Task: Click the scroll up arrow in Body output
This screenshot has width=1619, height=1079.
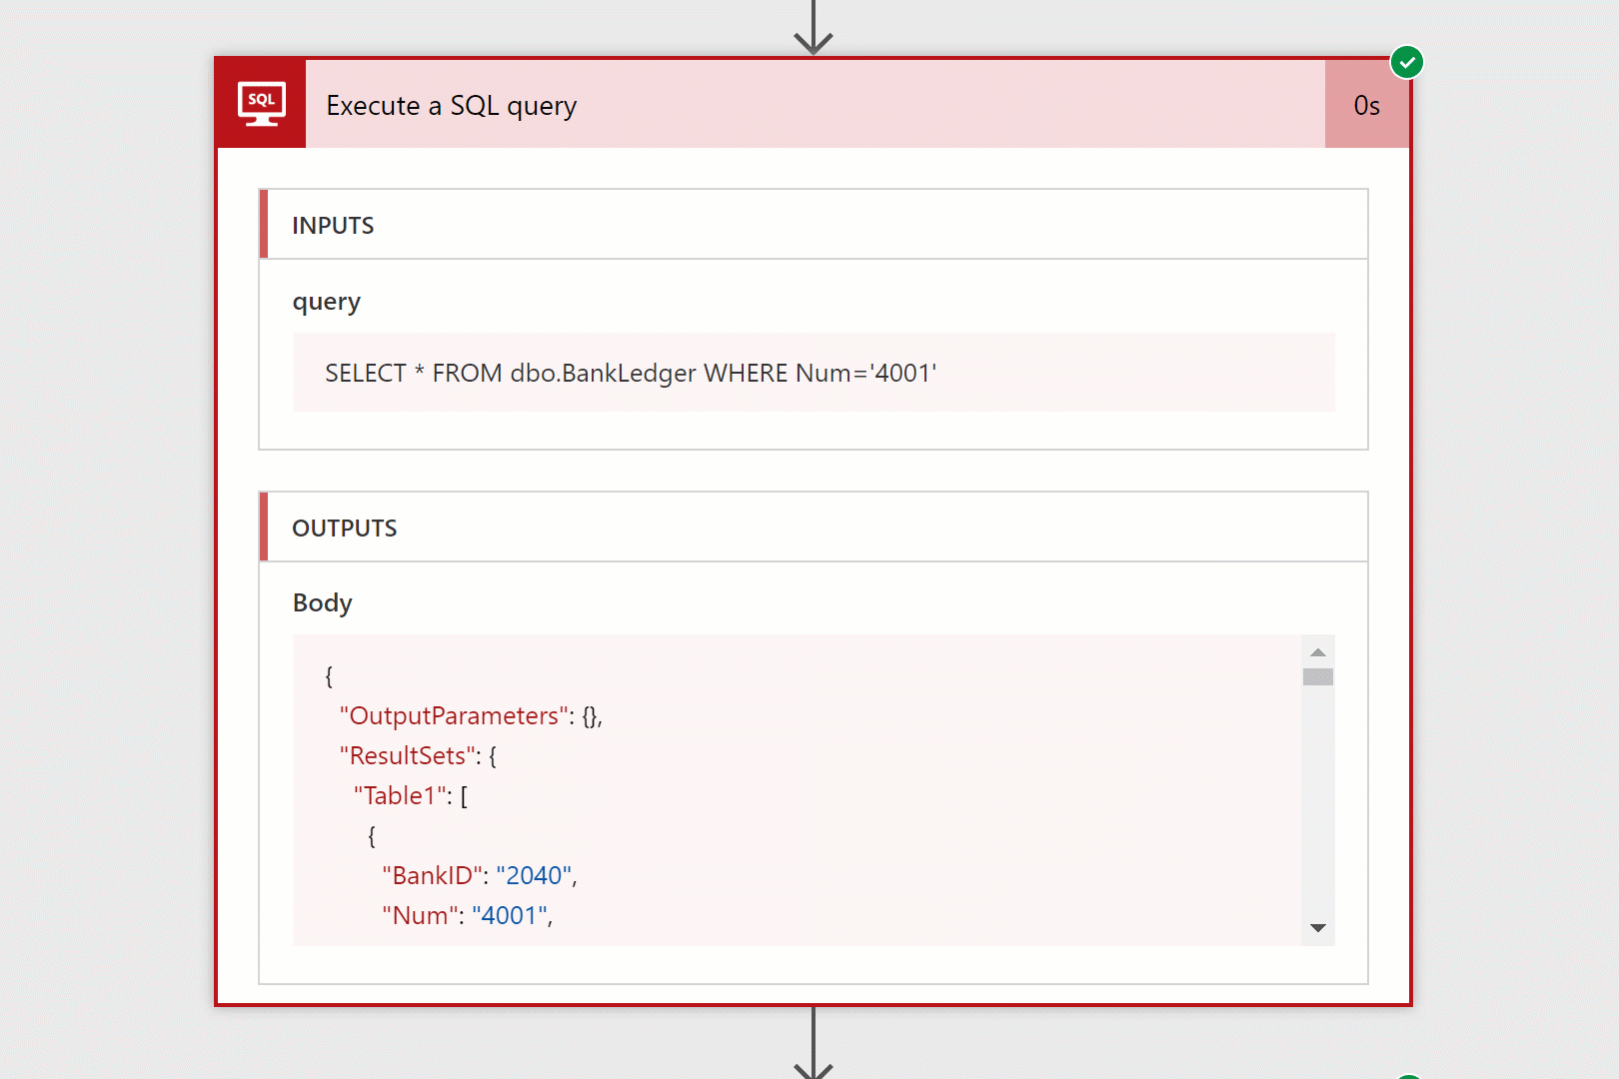Action: (x=1317, y=651)
